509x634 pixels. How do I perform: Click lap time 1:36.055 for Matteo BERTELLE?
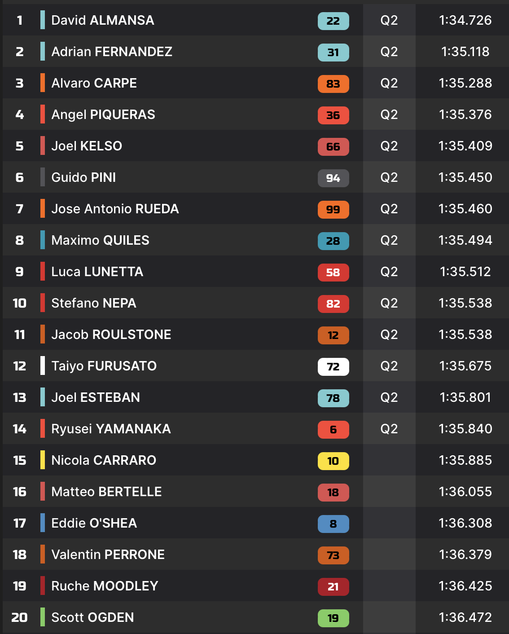(x=465, y=492)
